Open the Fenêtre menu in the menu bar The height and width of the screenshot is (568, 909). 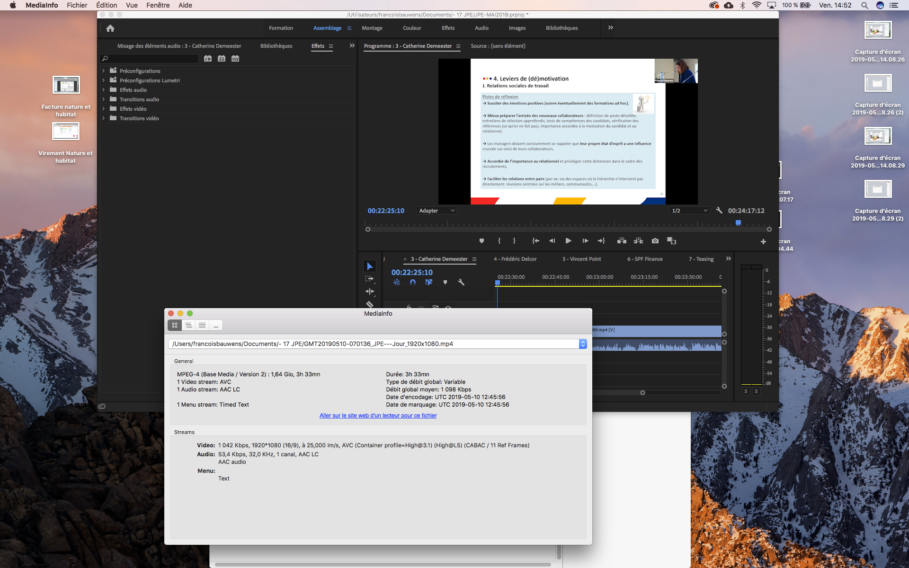click(x=158, y=5)
